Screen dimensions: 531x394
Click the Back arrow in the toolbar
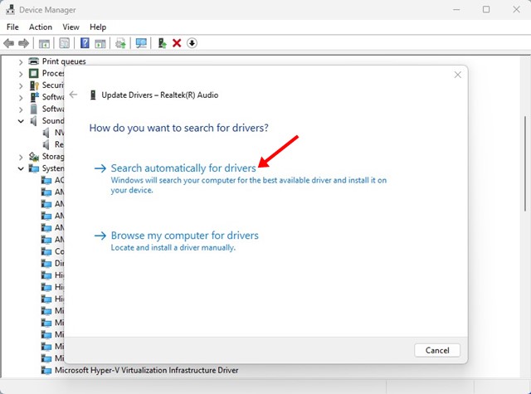coord(9,43)
